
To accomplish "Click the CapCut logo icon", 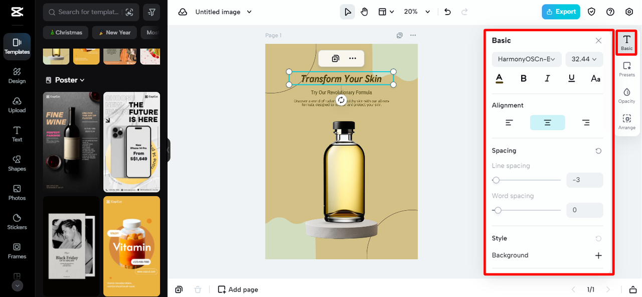I will tap(17, 12).
